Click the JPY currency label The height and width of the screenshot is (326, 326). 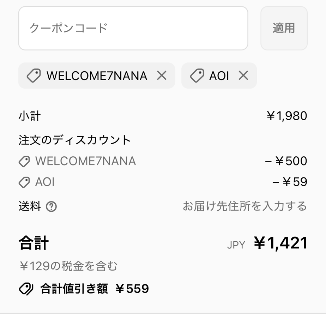236,245
